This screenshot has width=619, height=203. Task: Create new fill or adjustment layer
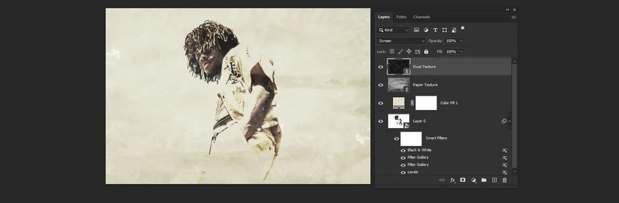coord(474,180)
